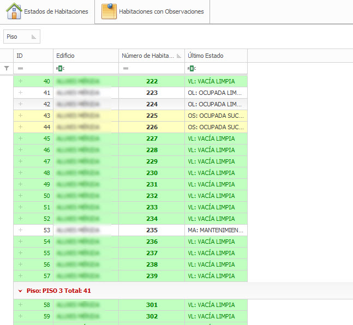Collapse the Piso: PISO 3 group

click(20, 291)
